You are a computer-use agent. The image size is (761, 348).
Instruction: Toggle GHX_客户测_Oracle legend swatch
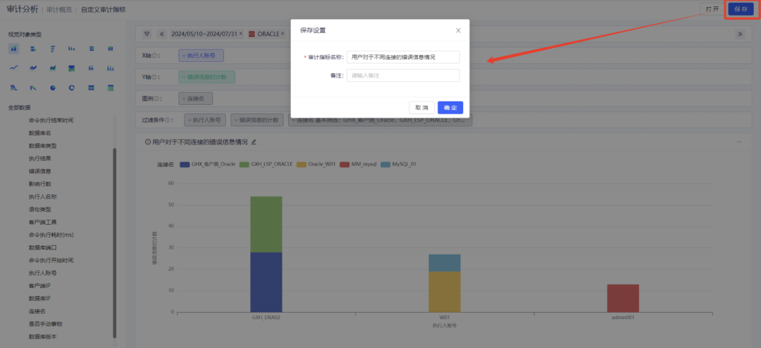coord(184,165)
